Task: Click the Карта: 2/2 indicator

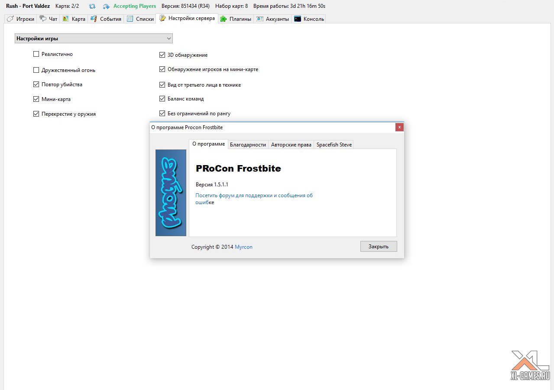Action: point(67,6)
